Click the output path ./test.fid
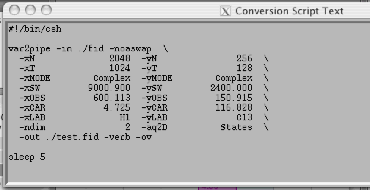The image size is (370, 190). (x=72, y=137)
